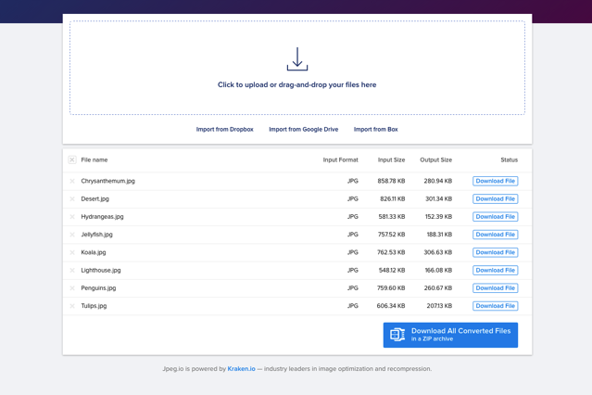The height and width of the screenshot is (395, 592).
Task: Download the converted Desert.jpg file
Action: pyautogui.click(x=495, y=198)
